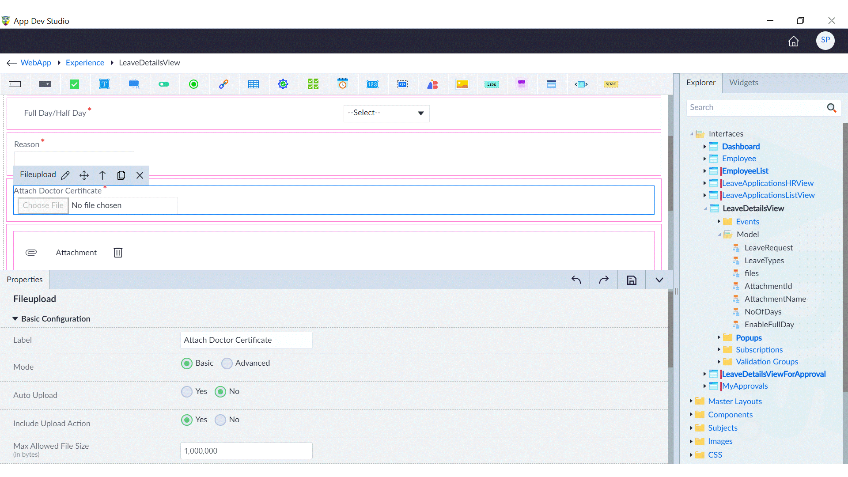848x477 pixels.
Task: Set Auto Upload to Yes
Action: (187, 392)
